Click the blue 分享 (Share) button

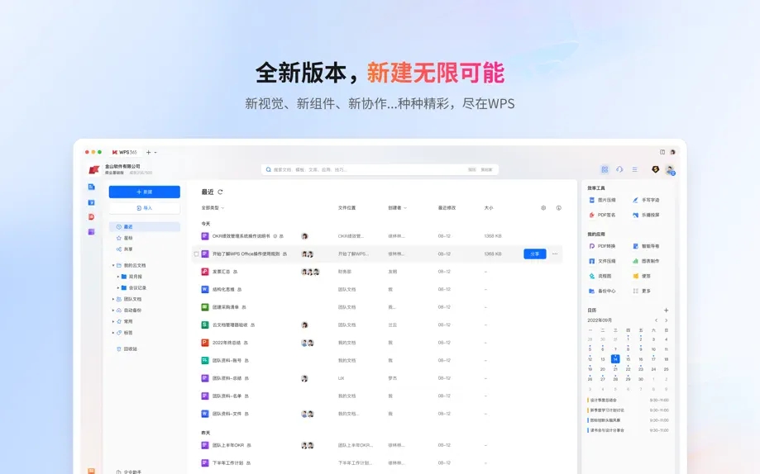[x=534, y=254]
